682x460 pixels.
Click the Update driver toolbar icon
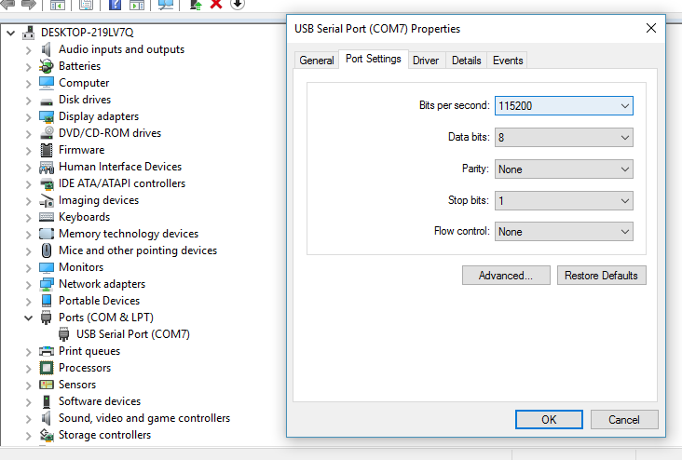point(196,5)
